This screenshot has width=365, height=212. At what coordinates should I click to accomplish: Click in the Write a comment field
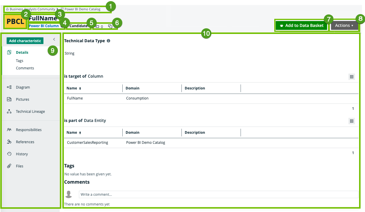(x=218, y=194)
